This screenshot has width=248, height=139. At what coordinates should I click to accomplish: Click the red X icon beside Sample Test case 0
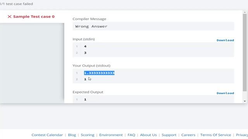pos(9,17)
